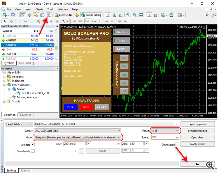The image size is (218, 173).
Task: Select the horizontal line tool
Action: pos(26,21)
